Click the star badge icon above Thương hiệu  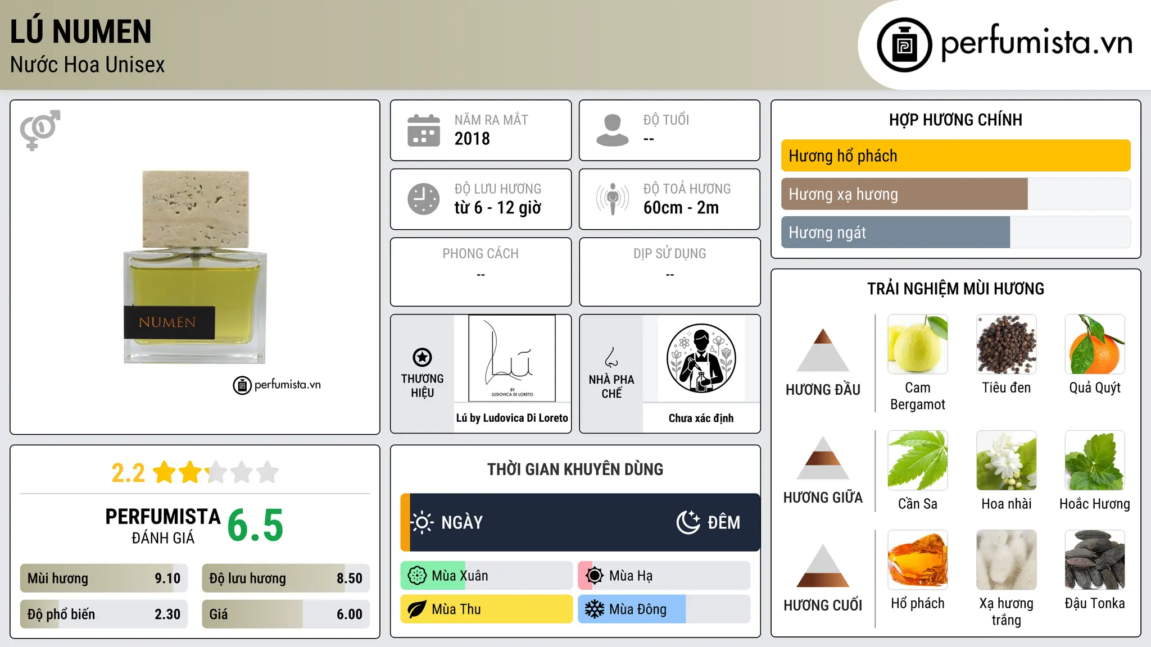[422, 357]
